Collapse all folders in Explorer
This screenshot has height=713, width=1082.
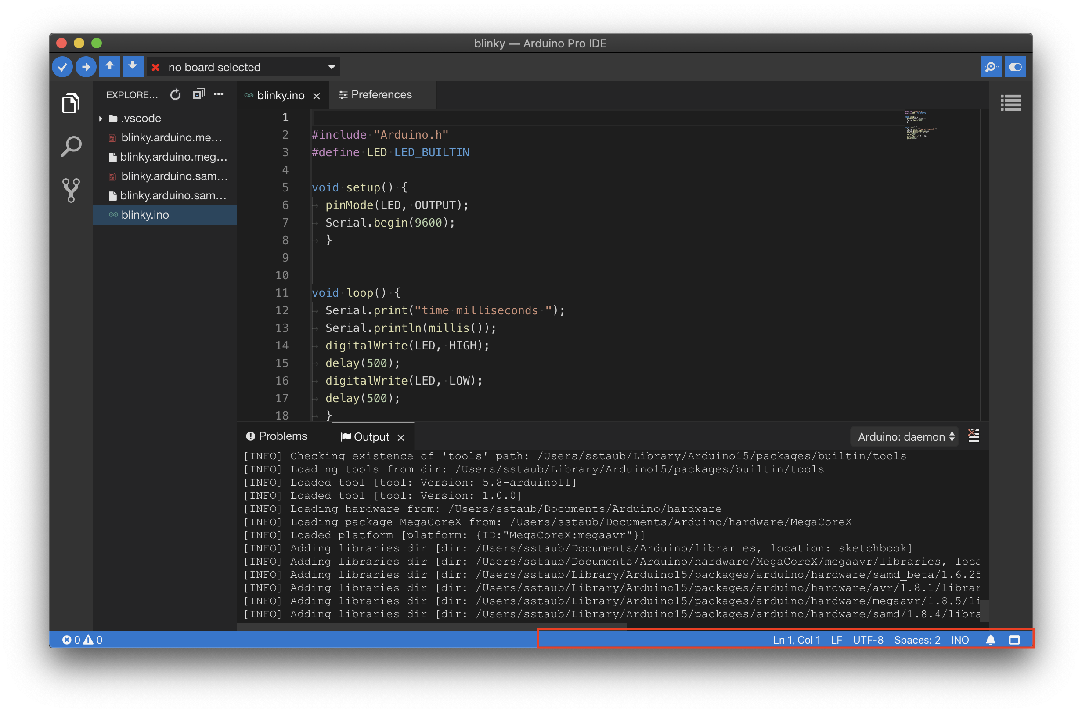[x=198, y=94]
